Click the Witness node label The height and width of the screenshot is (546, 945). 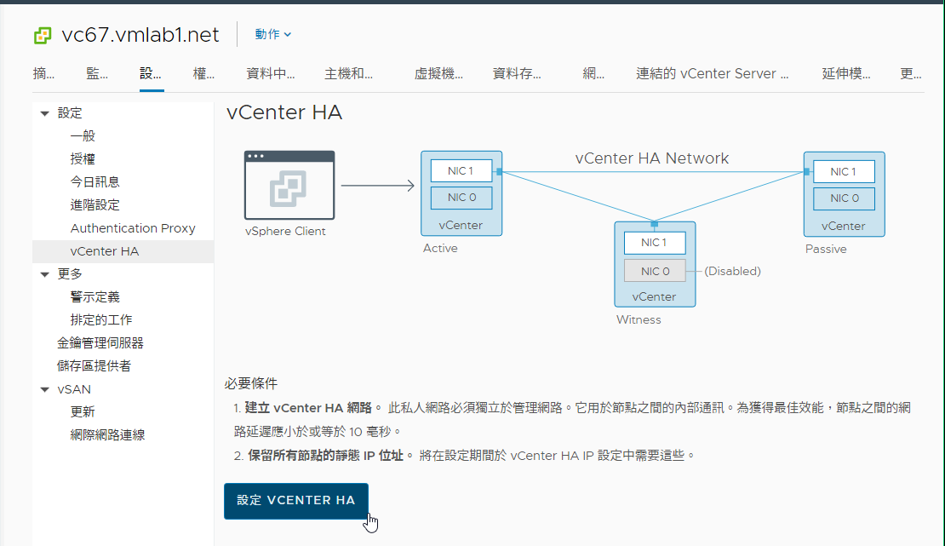[639, 319]
